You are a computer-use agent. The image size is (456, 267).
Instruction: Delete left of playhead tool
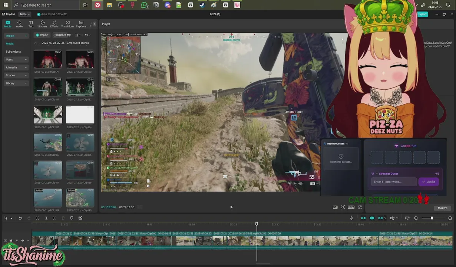(x=46, y=218)
